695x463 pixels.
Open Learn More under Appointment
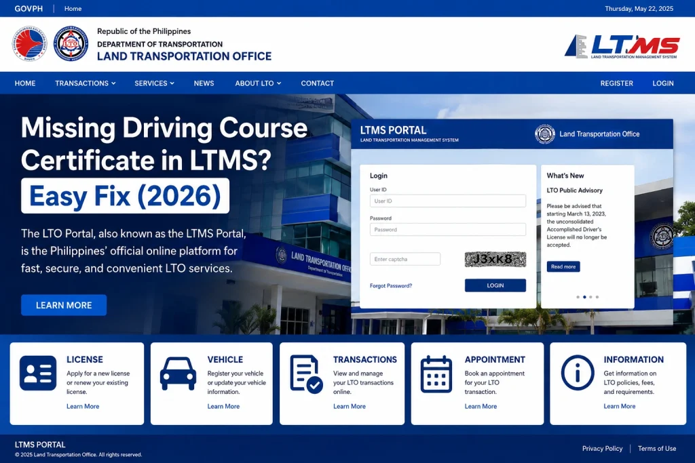coord(481,406)
